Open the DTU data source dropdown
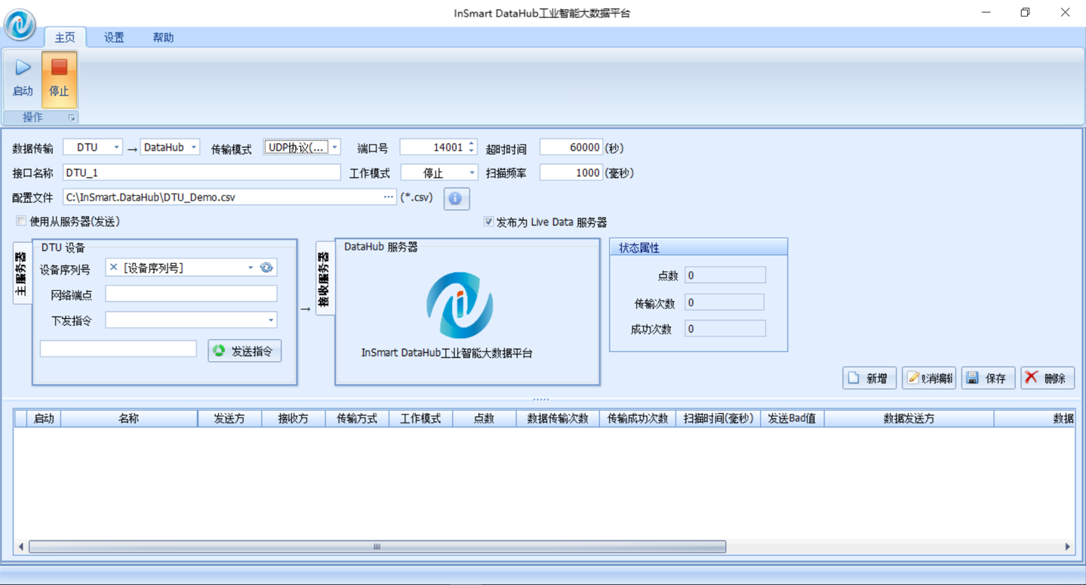 tap(116, 148)
